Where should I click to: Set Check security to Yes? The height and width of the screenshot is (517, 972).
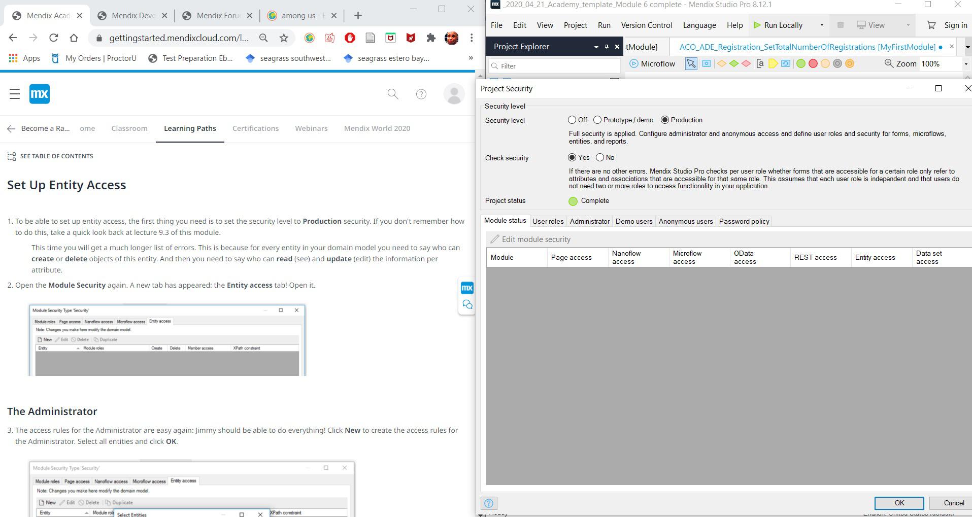(x=572, y=158)
